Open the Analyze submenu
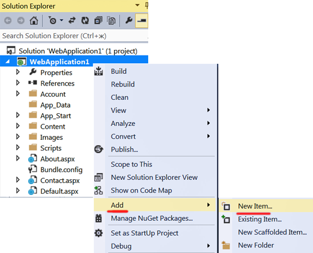This screenshot has width=313, height=253. [x=155, y=124]
